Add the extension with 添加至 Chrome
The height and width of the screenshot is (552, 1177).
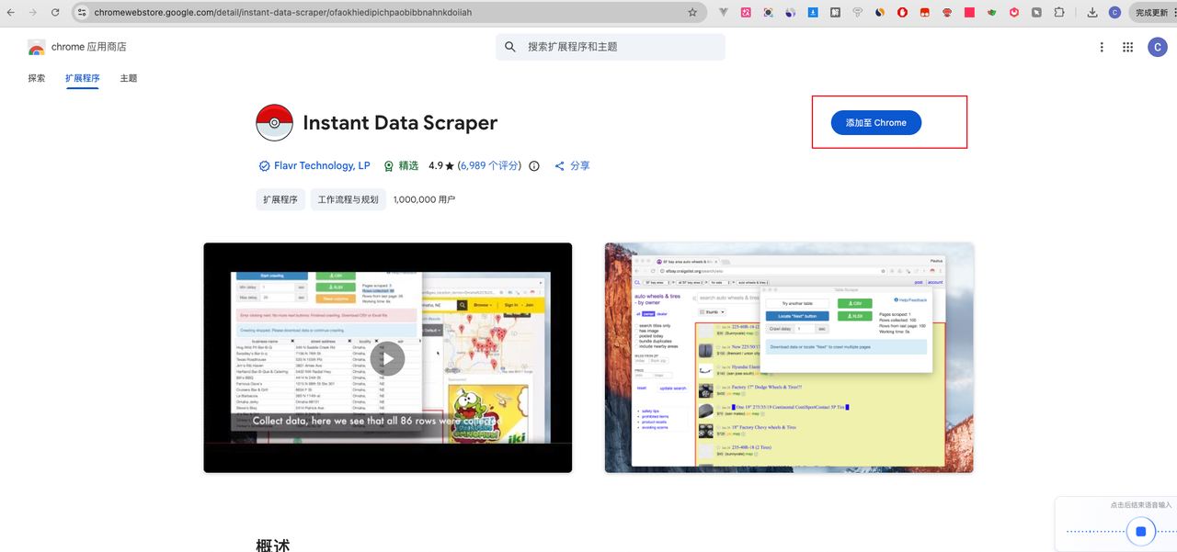(x=876, y=122)
